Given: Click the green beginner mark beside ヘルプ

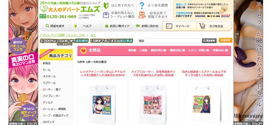Looking at the screenshot, I should 75,26.
